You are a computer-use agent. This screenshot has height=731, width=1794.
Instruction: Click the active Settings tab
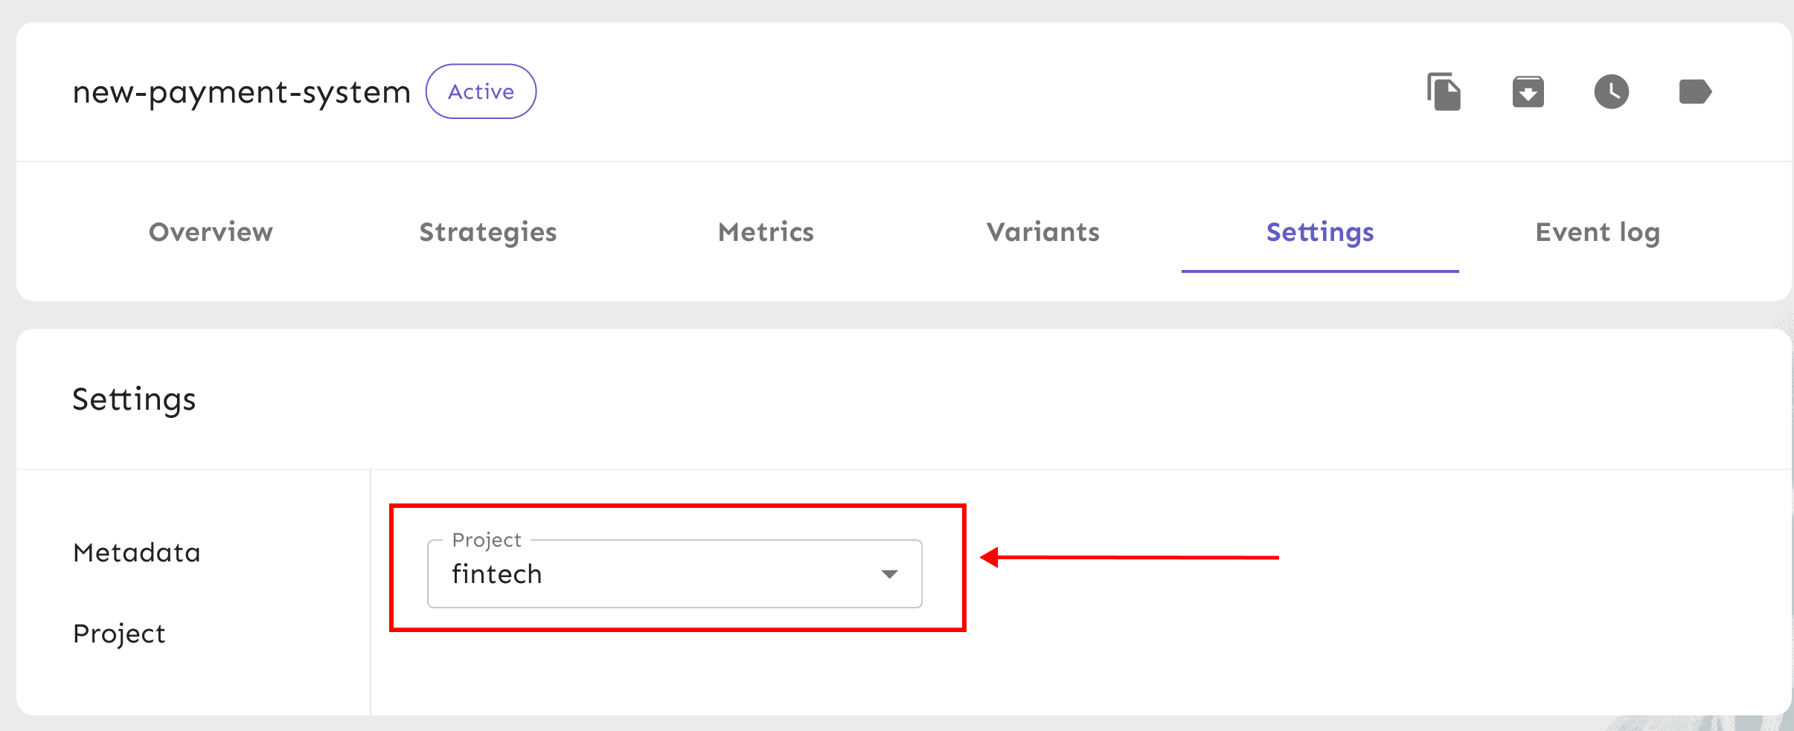[1320, 232]
